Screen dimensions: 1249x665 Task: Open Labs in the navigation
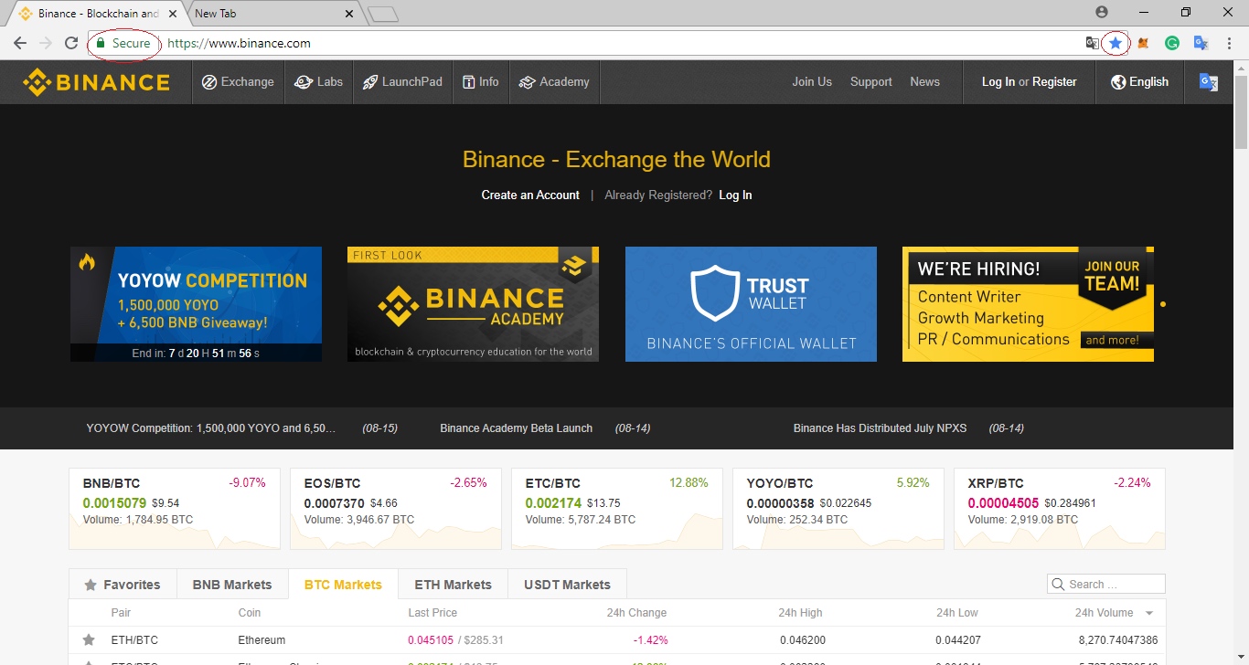point(318,82)
